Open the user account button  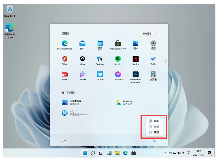coord(64,140)
